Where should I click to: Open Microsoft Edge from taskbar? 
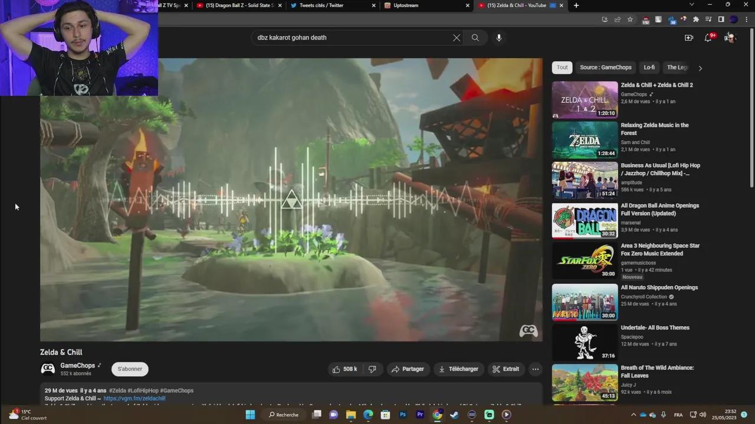click(368, 415)
